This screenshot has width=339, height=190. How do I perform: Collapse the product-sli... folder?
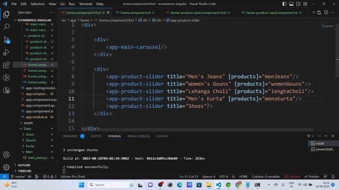pyautogui.click(x=37, y=36)
